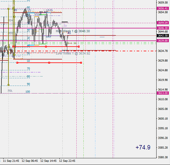The image size is (170, 165).
Task: Click the 3580.38 price axis label
Action: tap(163, 157)
